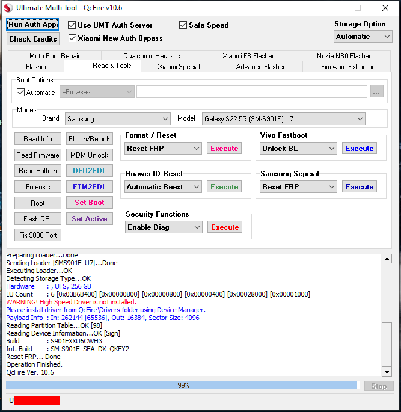Minimize the QcFire window
This screenshot has height=412, width=401.
(331, 8)
